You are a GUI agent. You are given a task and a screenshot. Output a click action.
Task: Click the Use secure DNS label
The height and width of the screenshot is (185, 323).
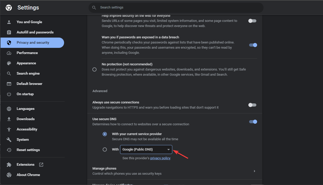click(104, 119)
